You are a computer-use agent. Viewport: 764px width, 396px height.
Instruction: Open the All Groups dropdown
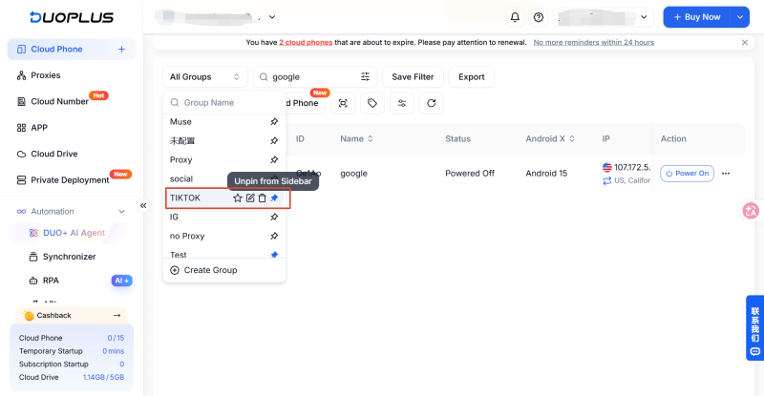[x=204, y=77]
